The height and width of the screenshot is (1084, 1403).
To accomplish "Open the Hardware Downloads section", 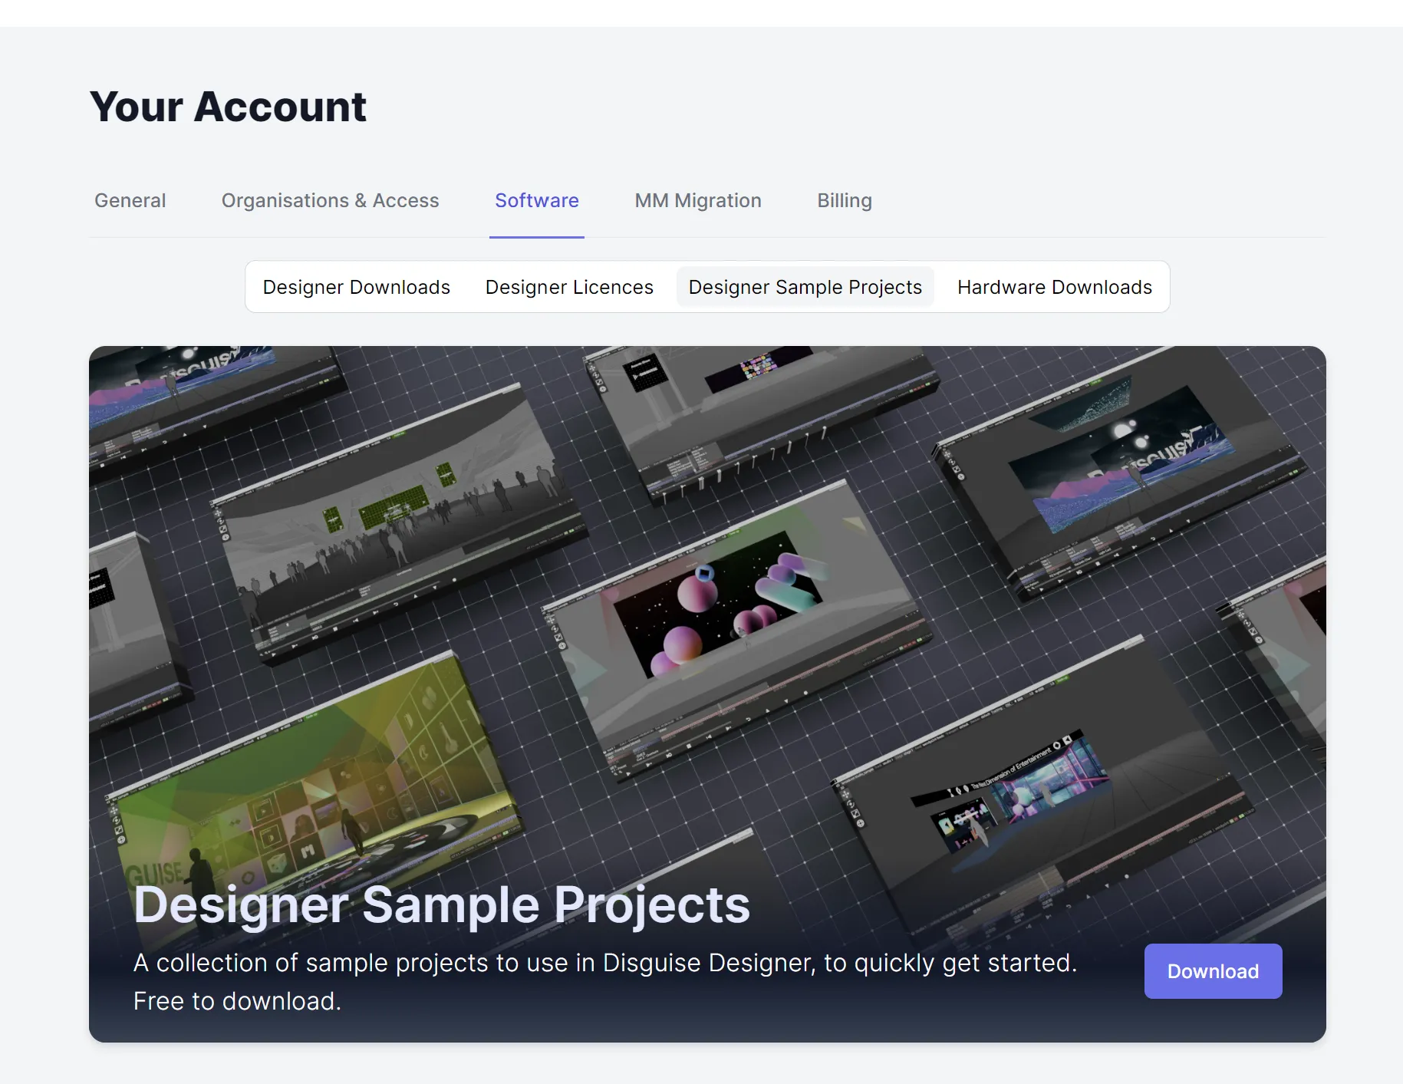I will click(x=1054, y=287).
